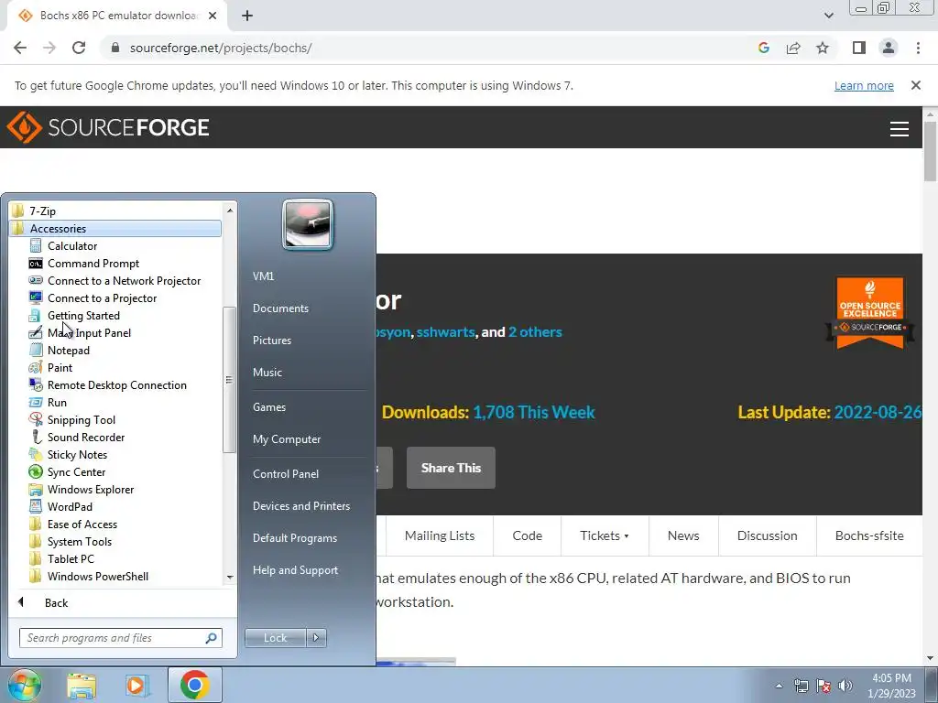The image size is (938, 703).
Task: Open the 2 others link
Action: tap(535, 331)
